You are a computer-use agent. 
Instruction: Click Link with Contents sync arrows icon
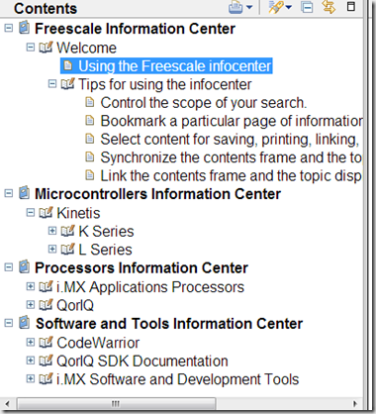point(329,7)
